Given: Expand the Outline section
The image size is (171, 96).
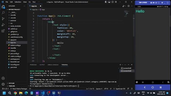Looking at the screenshot, I should [11, 83].
